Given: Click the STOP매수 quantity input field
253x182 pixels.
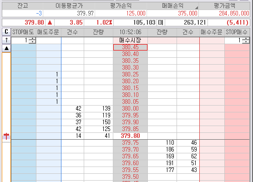Looking at the screenshot, I should 233,40.
